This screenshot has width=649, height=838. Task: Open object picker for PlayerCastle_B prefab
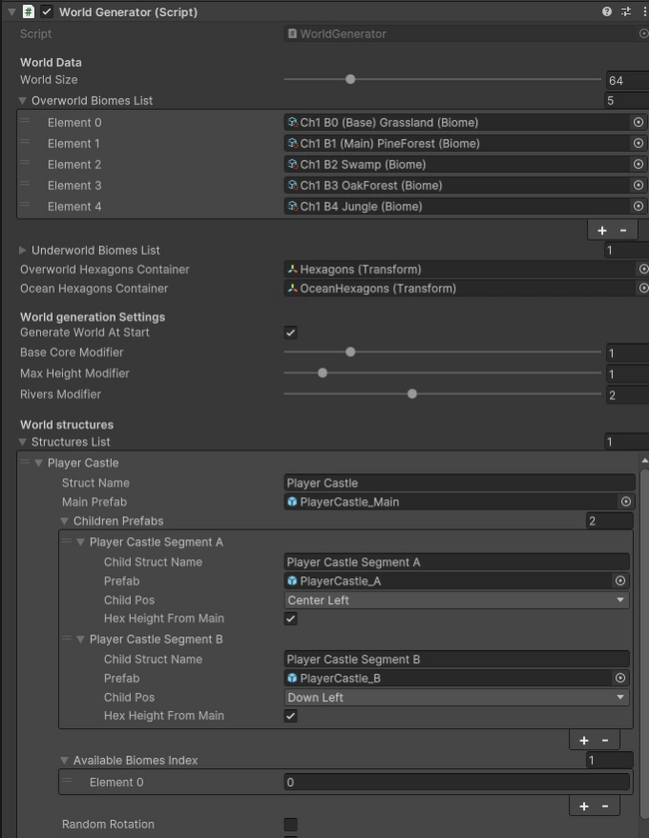coord(620,677)
